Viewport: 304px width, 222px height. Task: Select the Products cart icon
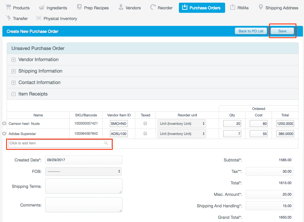tap(8, 7)
